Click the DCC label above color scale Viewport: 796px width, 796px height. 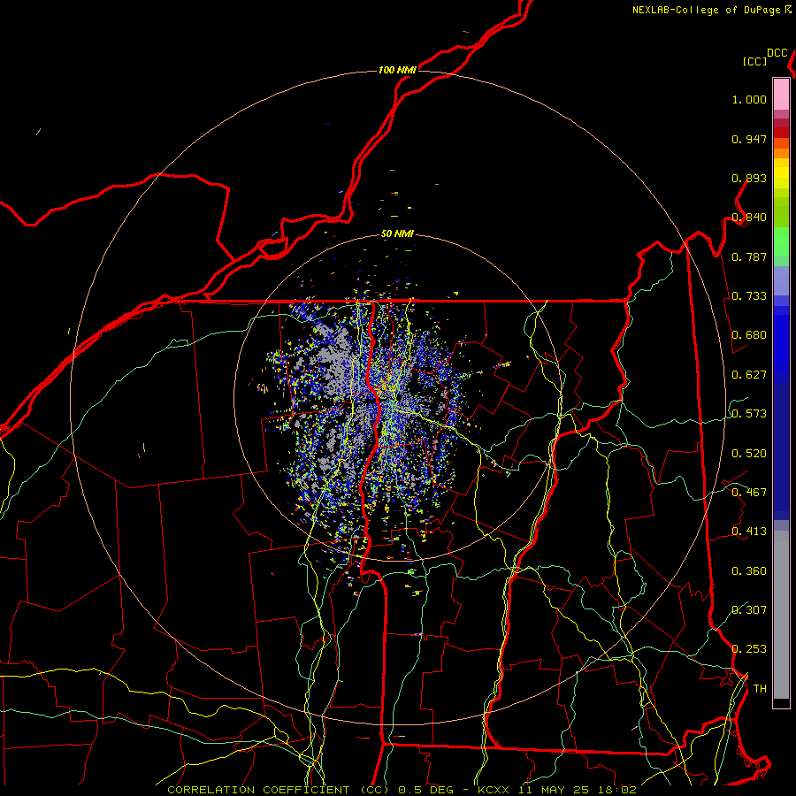pyautogui.click(x=777, y=53)
